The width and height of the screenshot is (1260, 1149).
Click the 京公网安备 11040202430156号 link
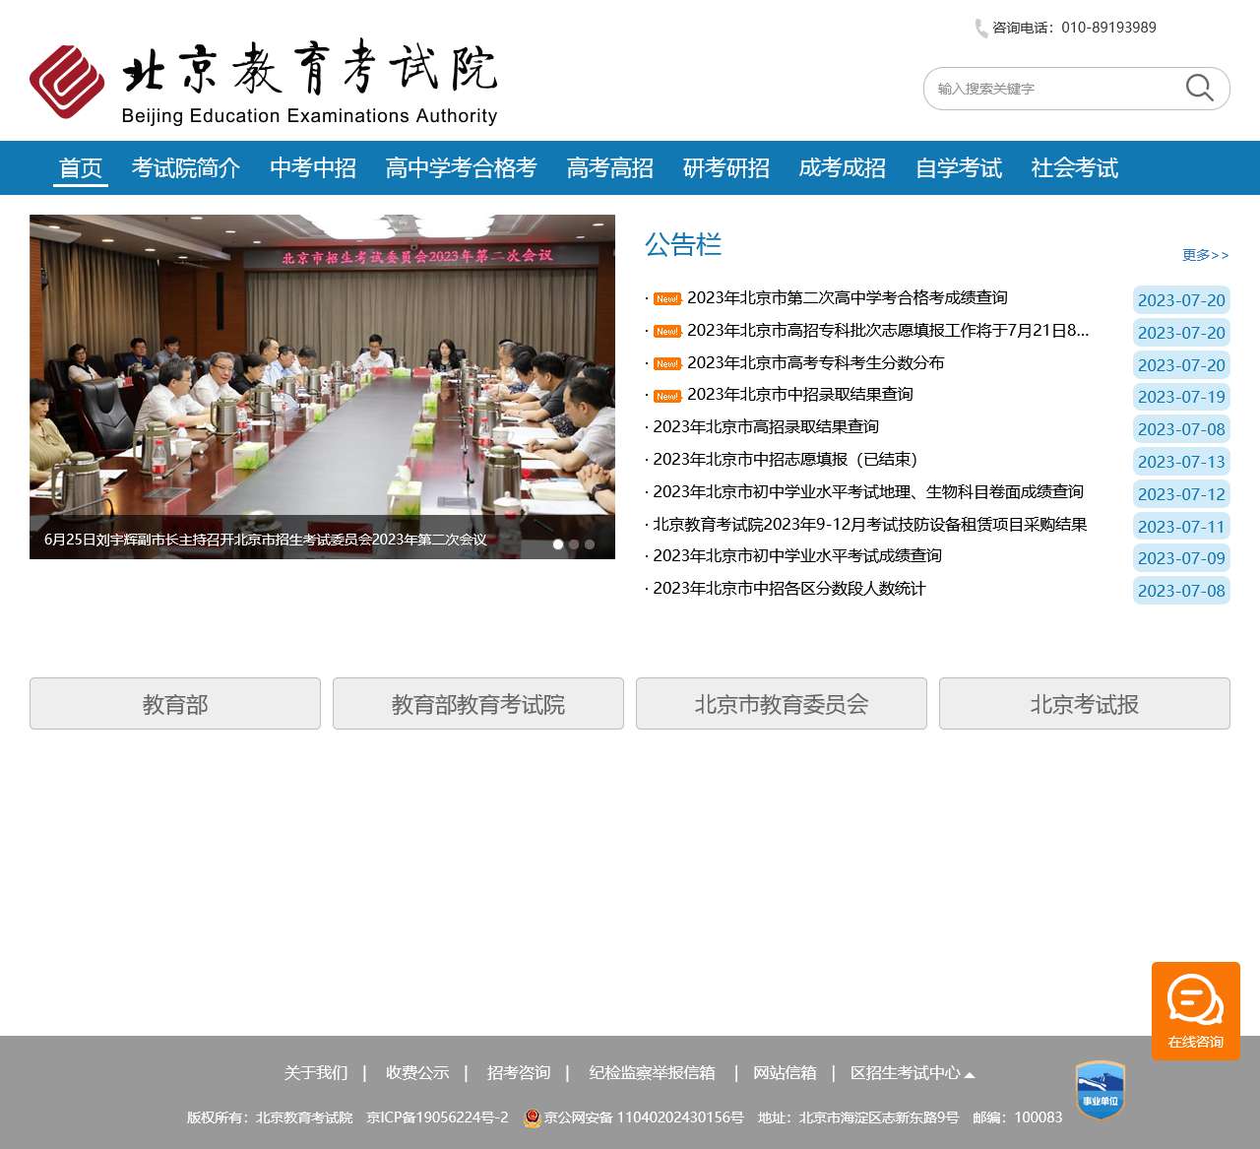point(644,1117)
